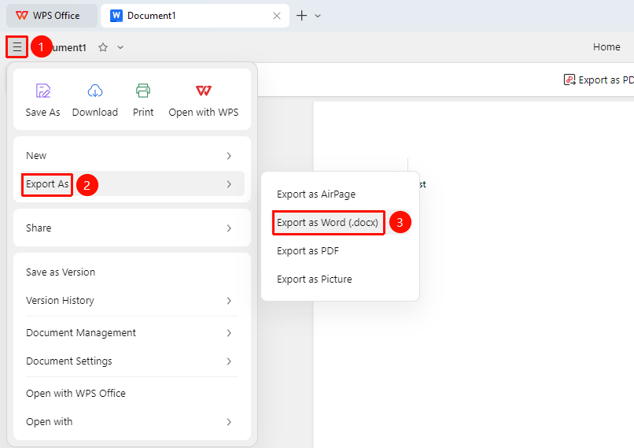Add a new tab with plus icon
This screenshot has width=634, height=448.
click(x=301, y=16)
